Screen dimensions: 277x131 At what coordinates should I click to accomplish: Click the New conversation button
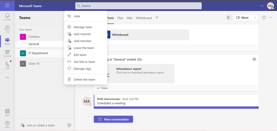(113, 119)
